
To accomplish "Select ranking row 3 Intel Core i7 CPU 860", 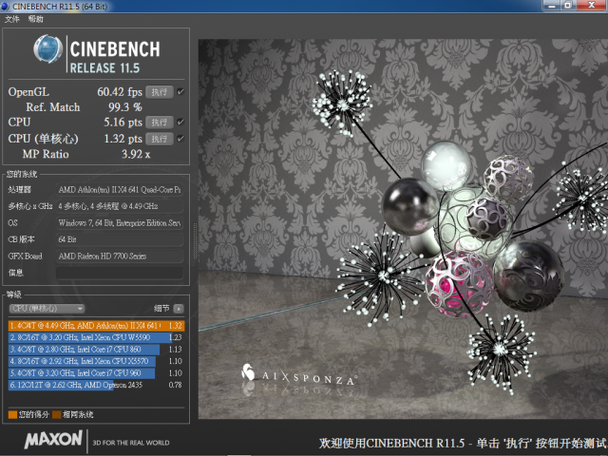I will 96,350.
